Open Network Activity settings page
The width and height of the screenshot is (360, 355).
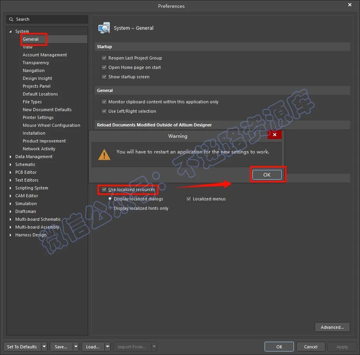(x=39, y=149)
